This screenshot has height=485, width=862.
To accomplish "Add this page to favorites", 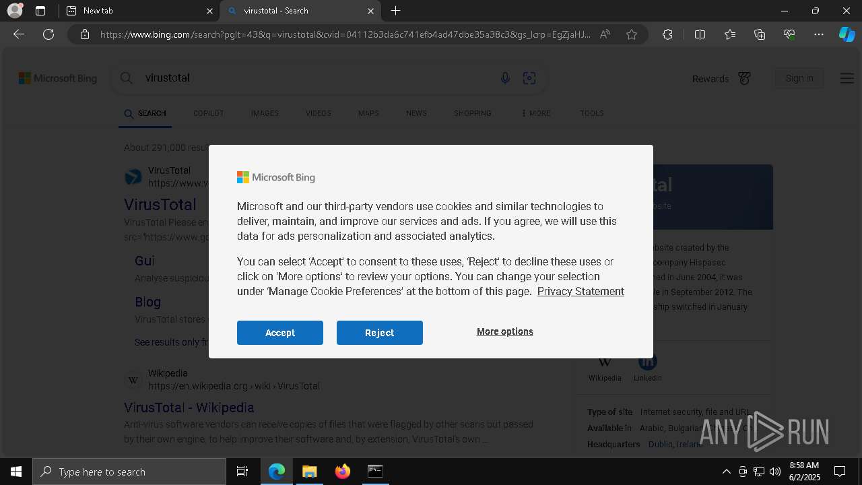I will [632, 34].
